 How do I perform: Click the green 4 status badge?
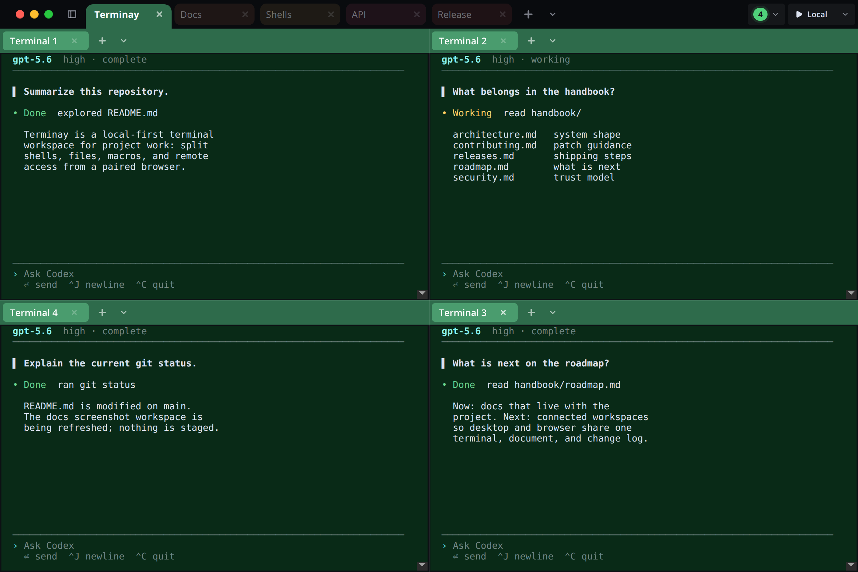click(760, 14)
